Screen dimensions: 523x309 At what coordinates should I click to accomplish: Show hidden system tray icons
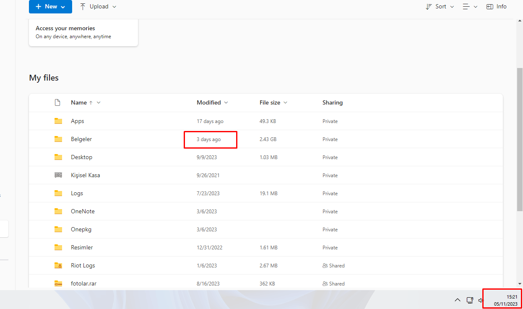458,300
